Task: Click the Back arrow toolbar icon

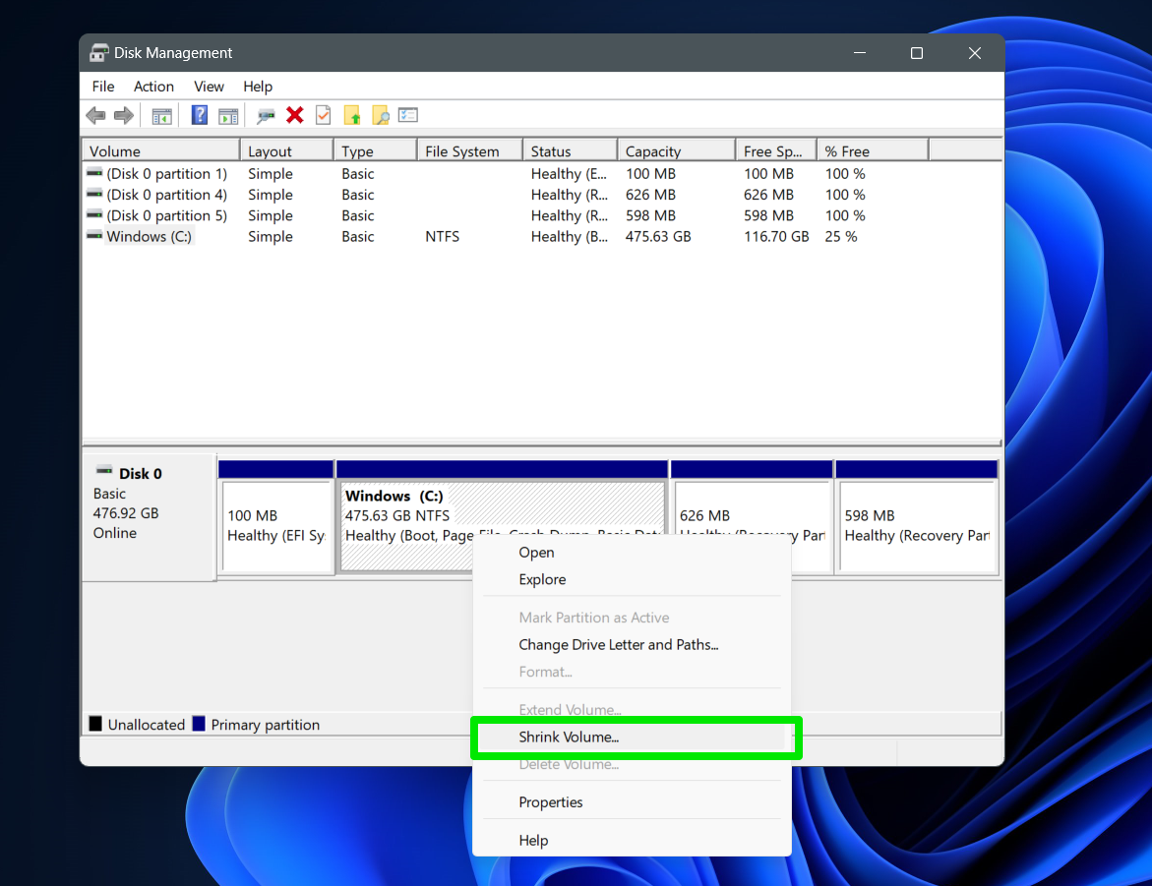Action: click(95, 115)
